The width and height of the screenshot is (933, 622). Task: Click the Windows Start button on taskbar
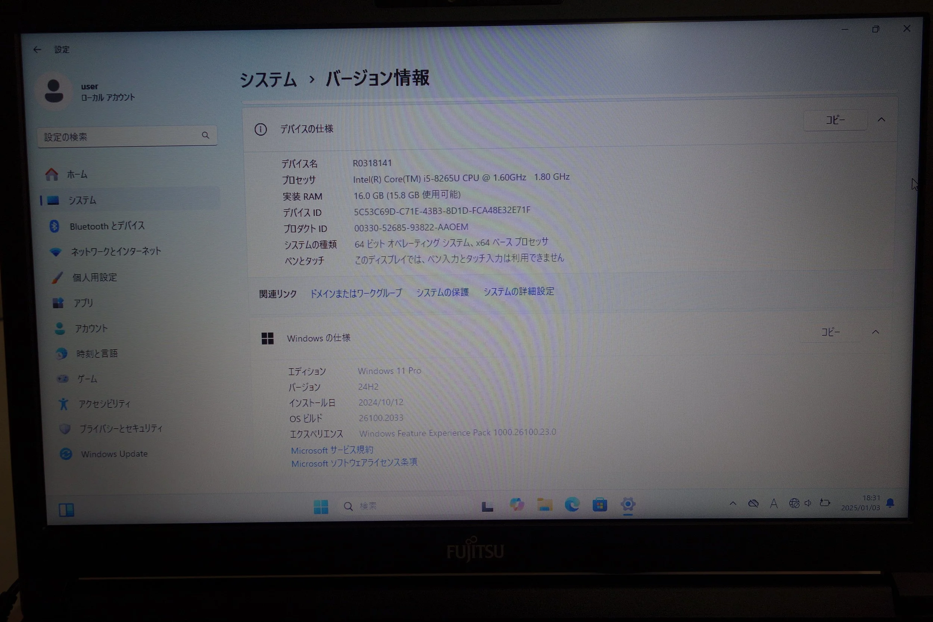[x=321, y=507]
